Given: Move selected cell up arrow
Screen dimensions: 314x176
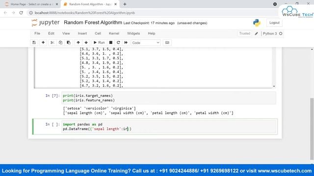Looking at the screenshot, I should tap(78, 43).
